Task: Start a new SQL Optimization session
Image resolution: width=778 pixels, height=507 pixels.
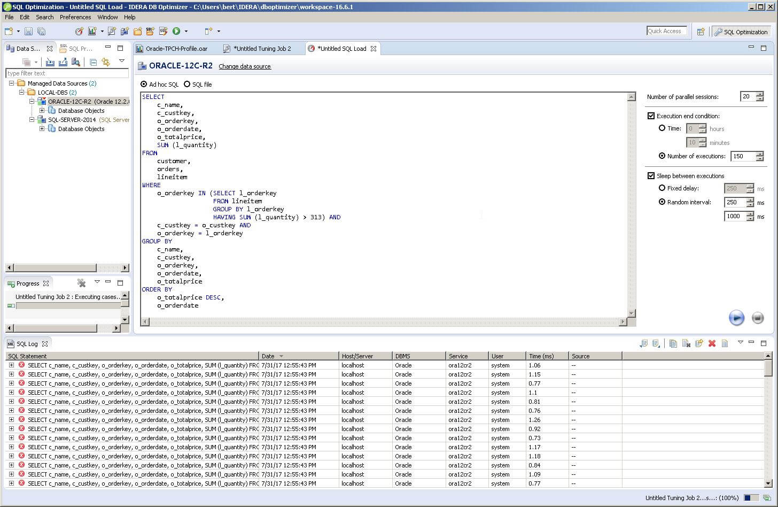Action: [79, 31]
